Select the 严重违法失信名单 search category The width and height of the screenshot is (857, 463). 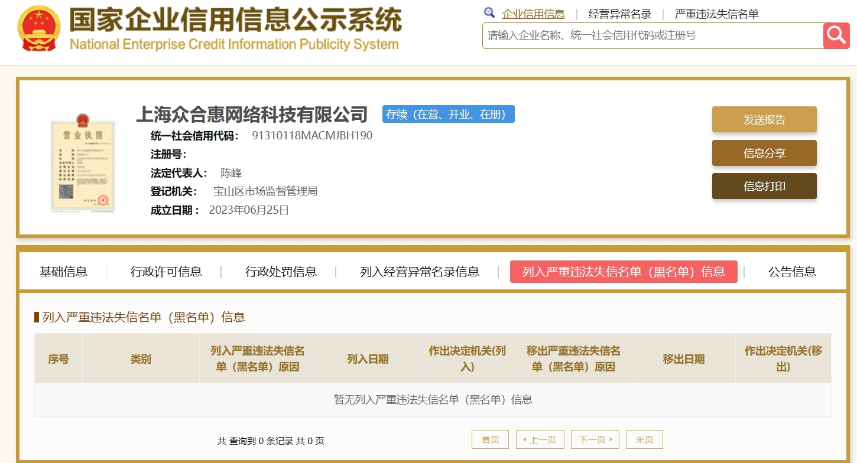[716, 14]
